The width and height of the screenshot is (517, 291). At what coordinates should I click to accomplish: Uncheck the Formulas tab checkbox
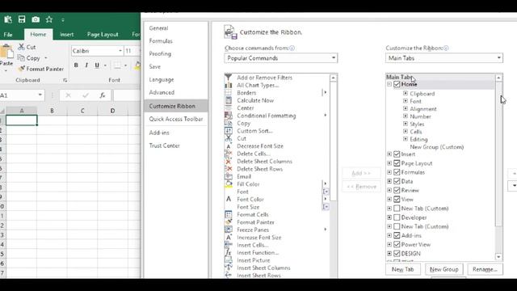pyautogui.click(x=397, y=172)
